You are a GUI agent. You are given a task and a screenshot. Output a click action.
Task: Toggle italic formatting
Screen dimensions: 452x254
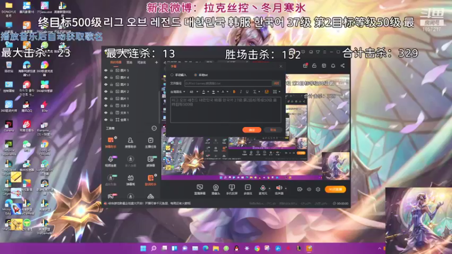click(x=241, y=92)
